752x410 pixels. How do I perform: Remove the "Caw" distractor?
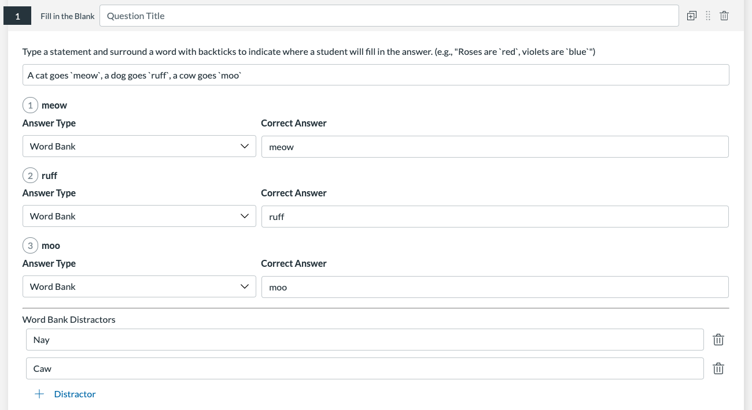[x=718, y=368]
